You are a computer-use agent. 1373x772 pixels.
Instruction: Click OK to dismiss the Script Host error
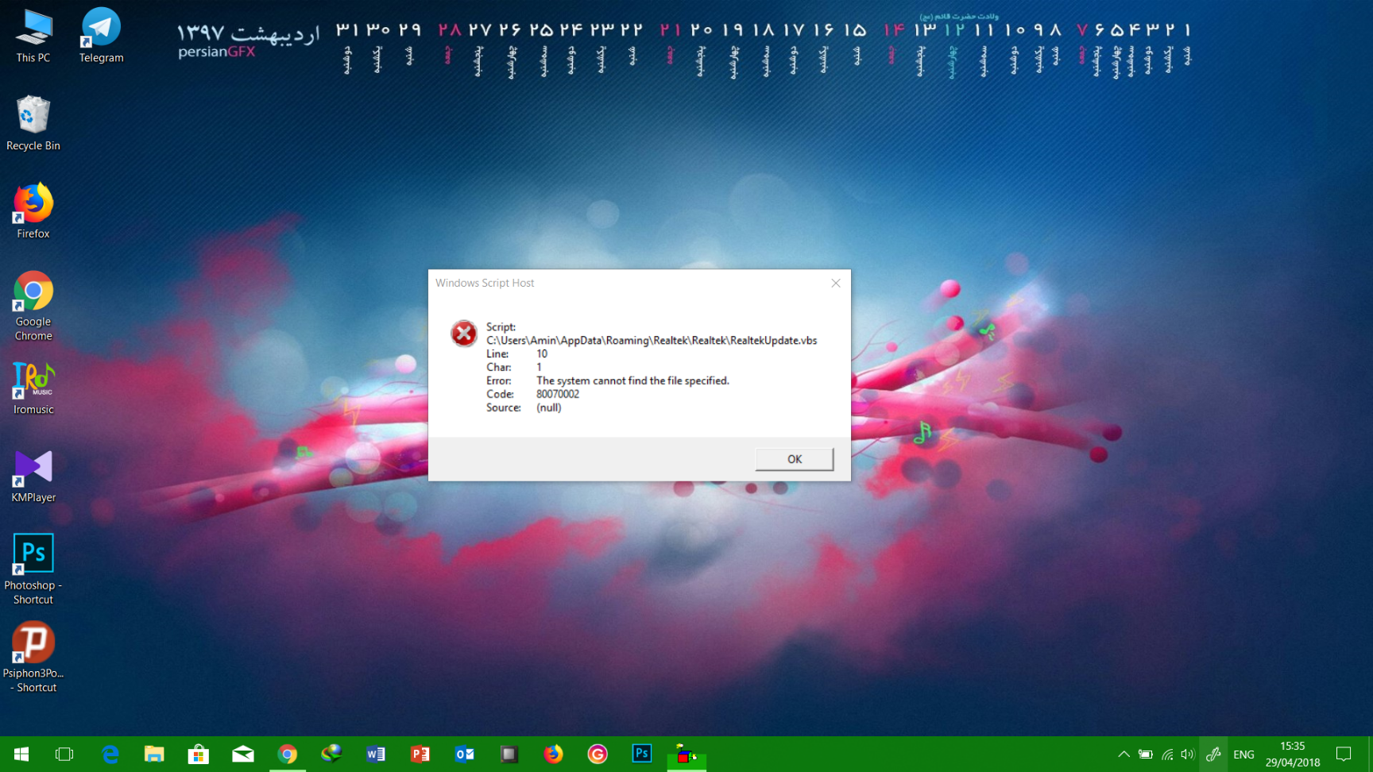[793, 459]
